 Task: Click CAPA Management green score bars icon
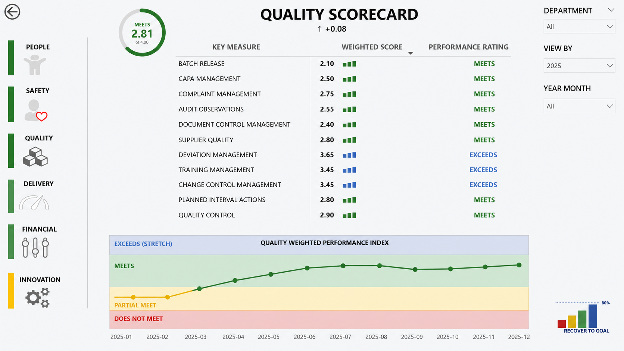[349, 79]
